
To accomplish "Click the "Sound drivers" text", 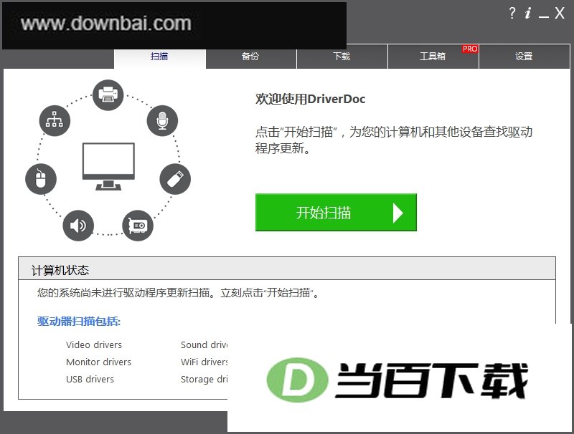I will point(204,345).
